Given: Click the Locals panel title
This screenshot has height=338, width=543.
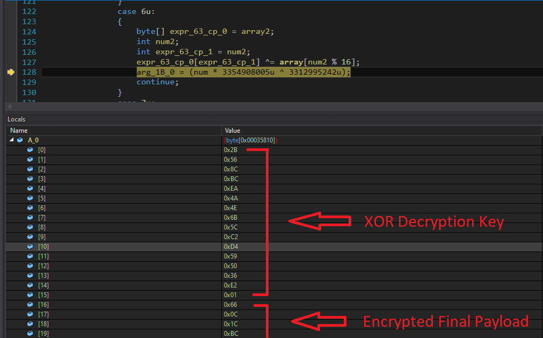Looking at the screenshot, I should point(16,119).
